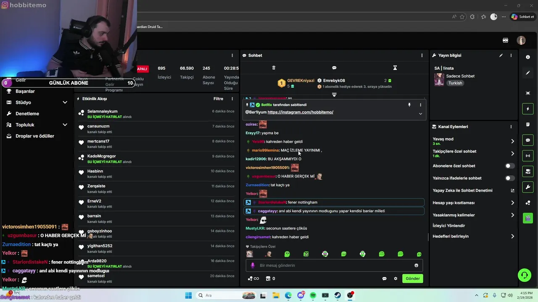The height and width of the screenshot is (302, 538).
Task: Click the Turkish language tag
Action: [455, 83]
